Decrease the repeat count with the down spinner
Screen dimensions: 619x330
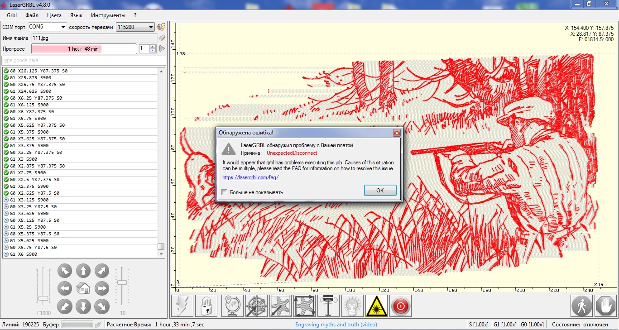point(153,51)
